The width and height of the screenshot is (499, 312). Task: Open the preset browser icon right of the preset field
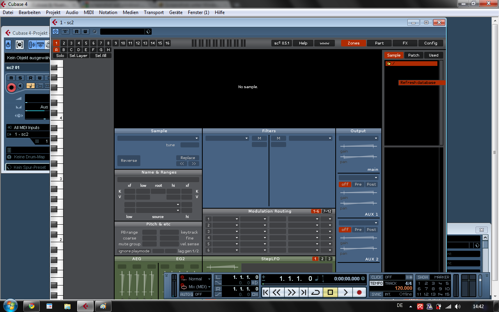click(148, 32)
